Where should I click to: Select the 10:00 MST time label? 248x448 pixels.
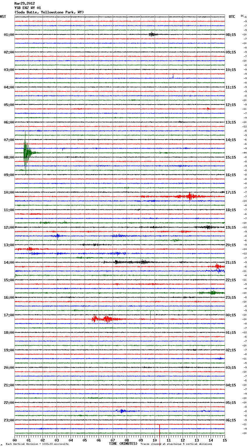tap(9, 192)
